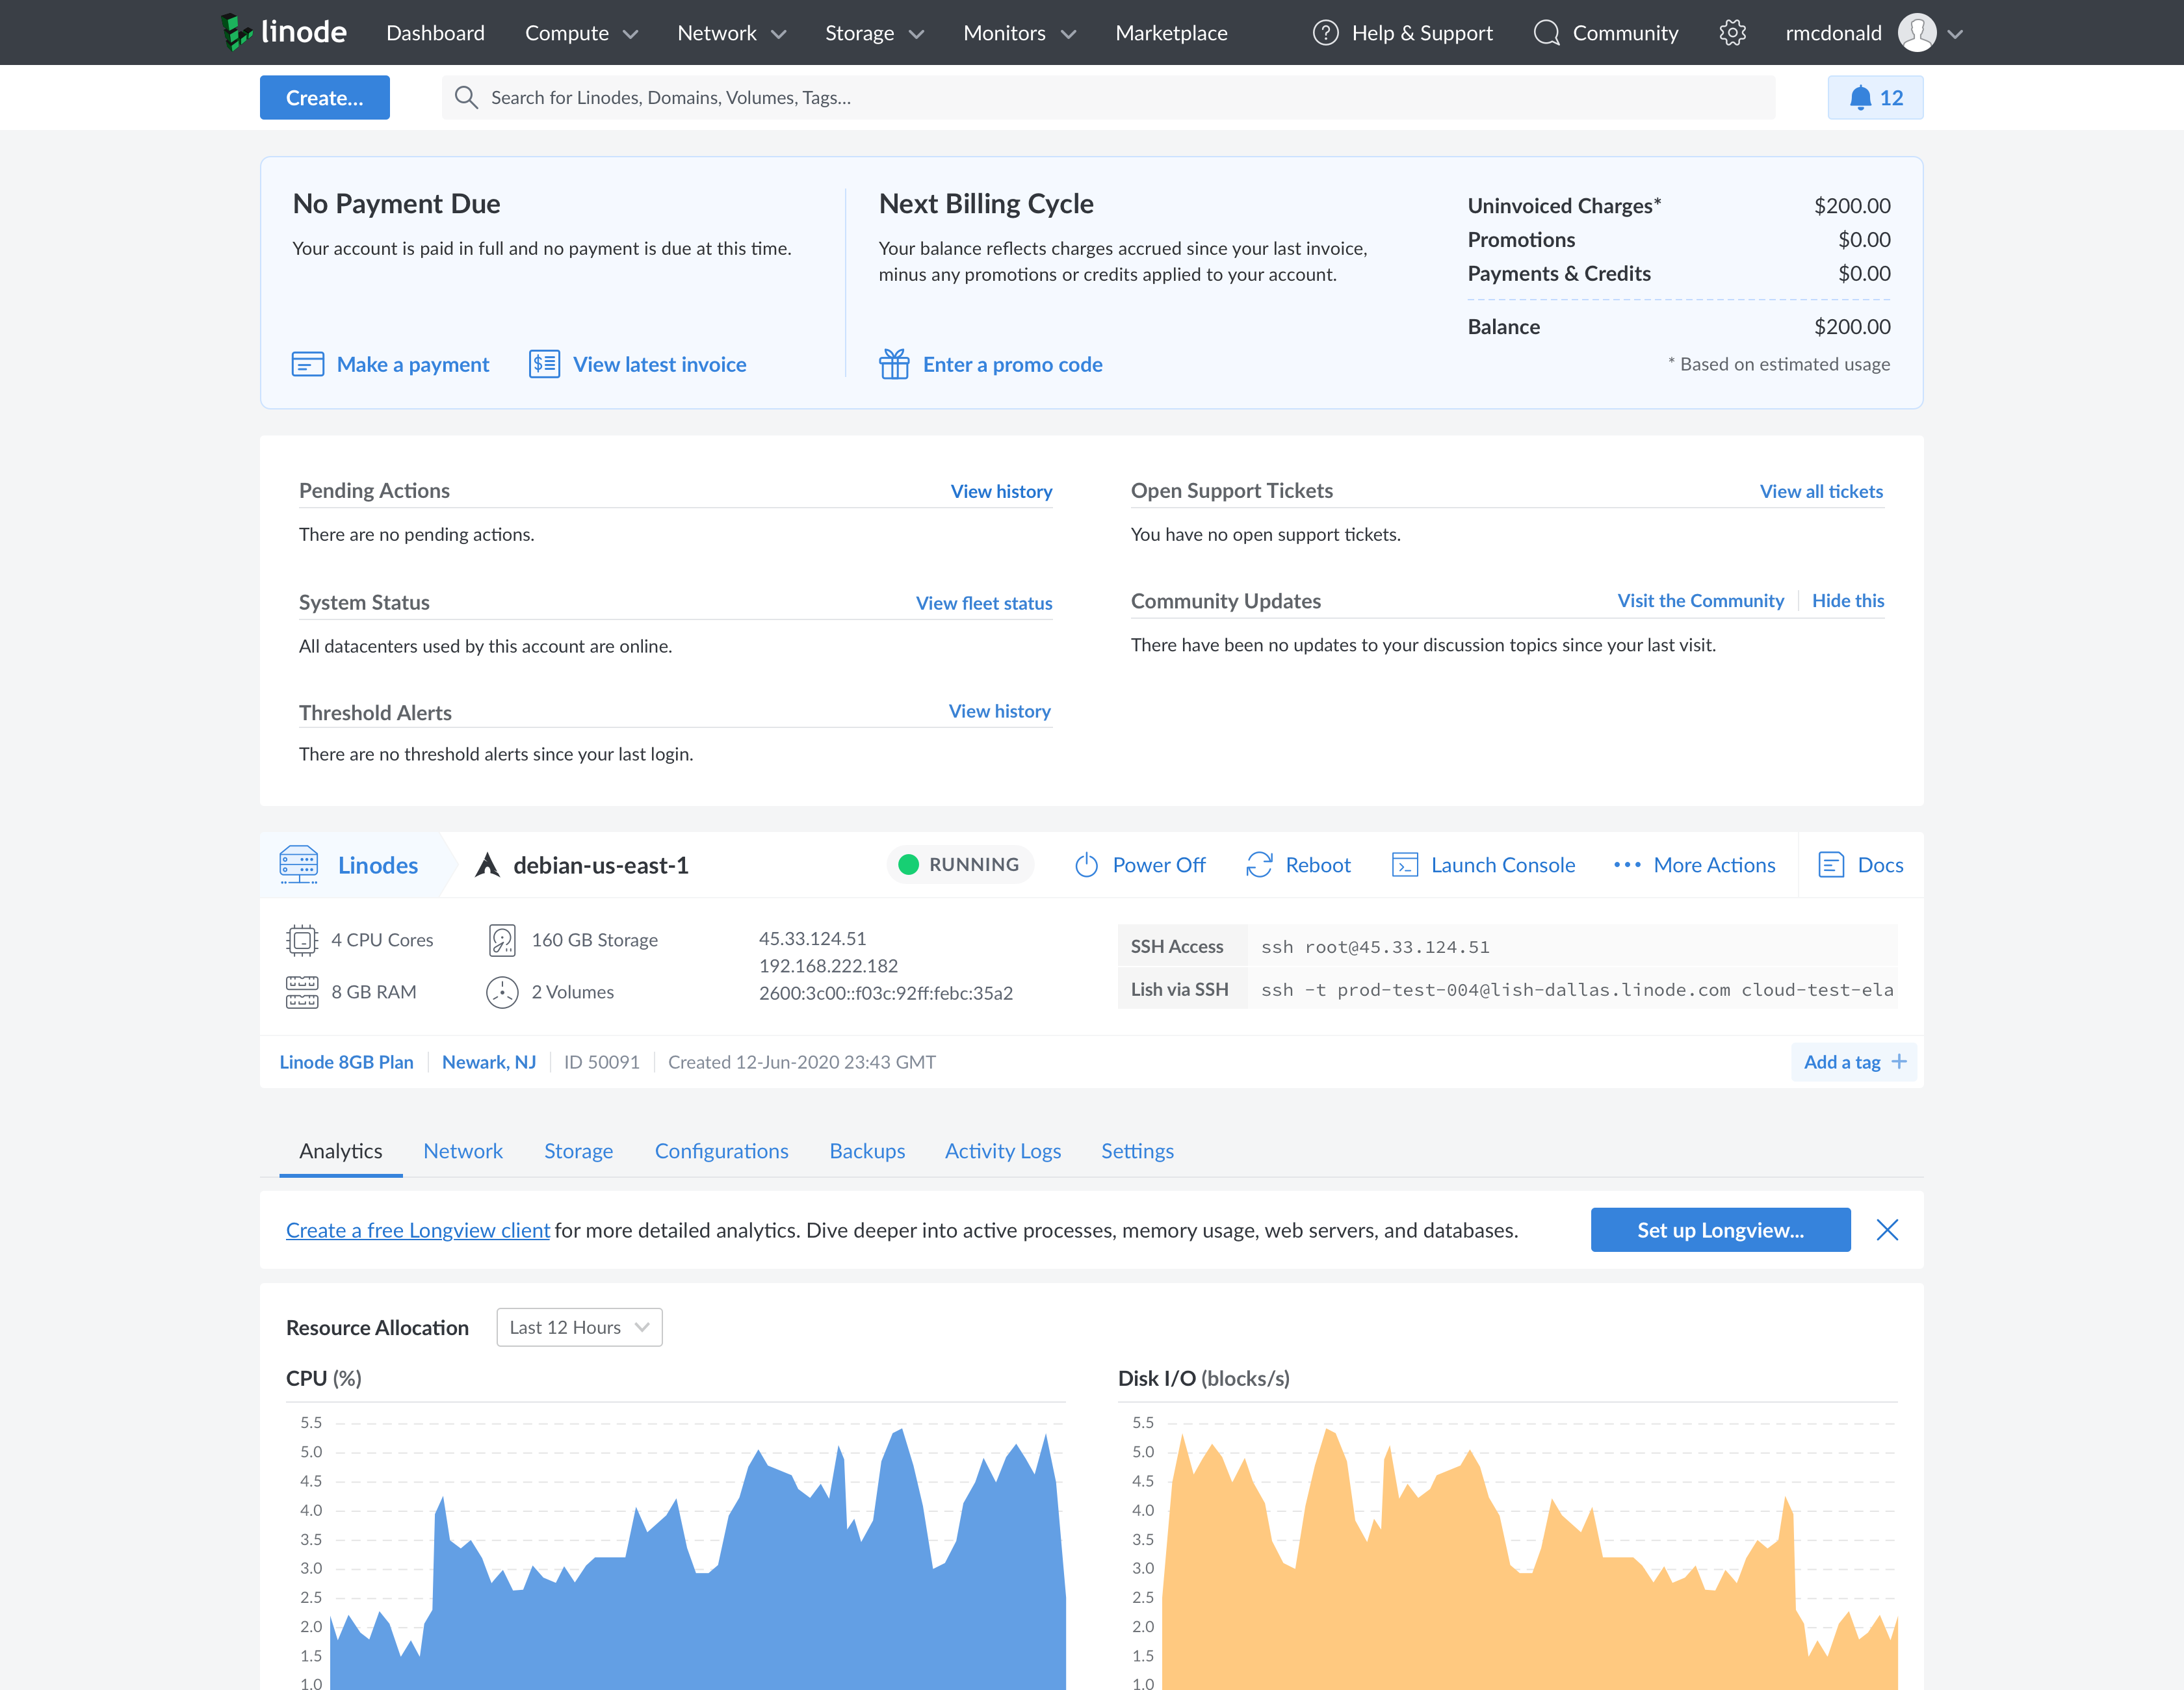Click the 8 GB RAM memory icon
This screenshot has width=2184, height=1690.
[x=302, y=992]
